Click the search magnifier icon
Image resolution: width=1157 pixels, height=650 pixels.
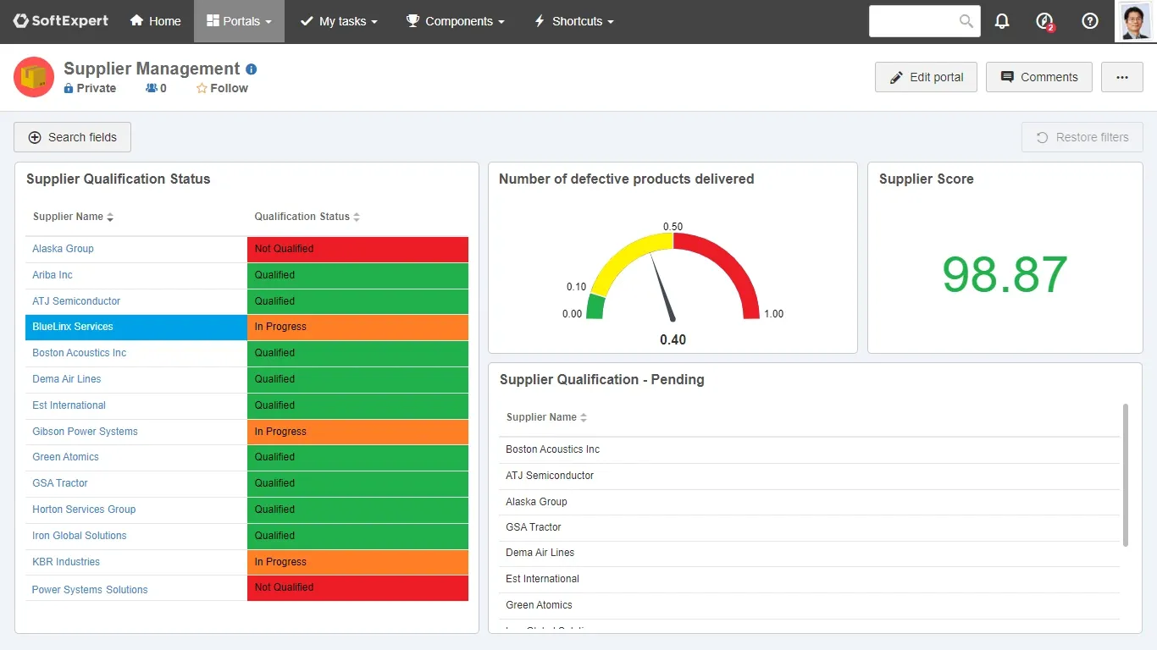click(x=966, y=21)
